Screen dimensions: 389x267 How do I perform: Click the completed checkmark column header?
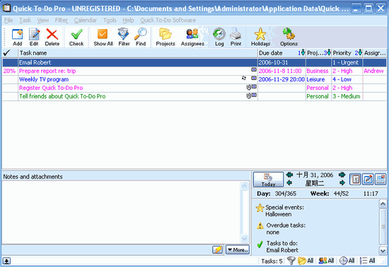(x=10, y=53)
